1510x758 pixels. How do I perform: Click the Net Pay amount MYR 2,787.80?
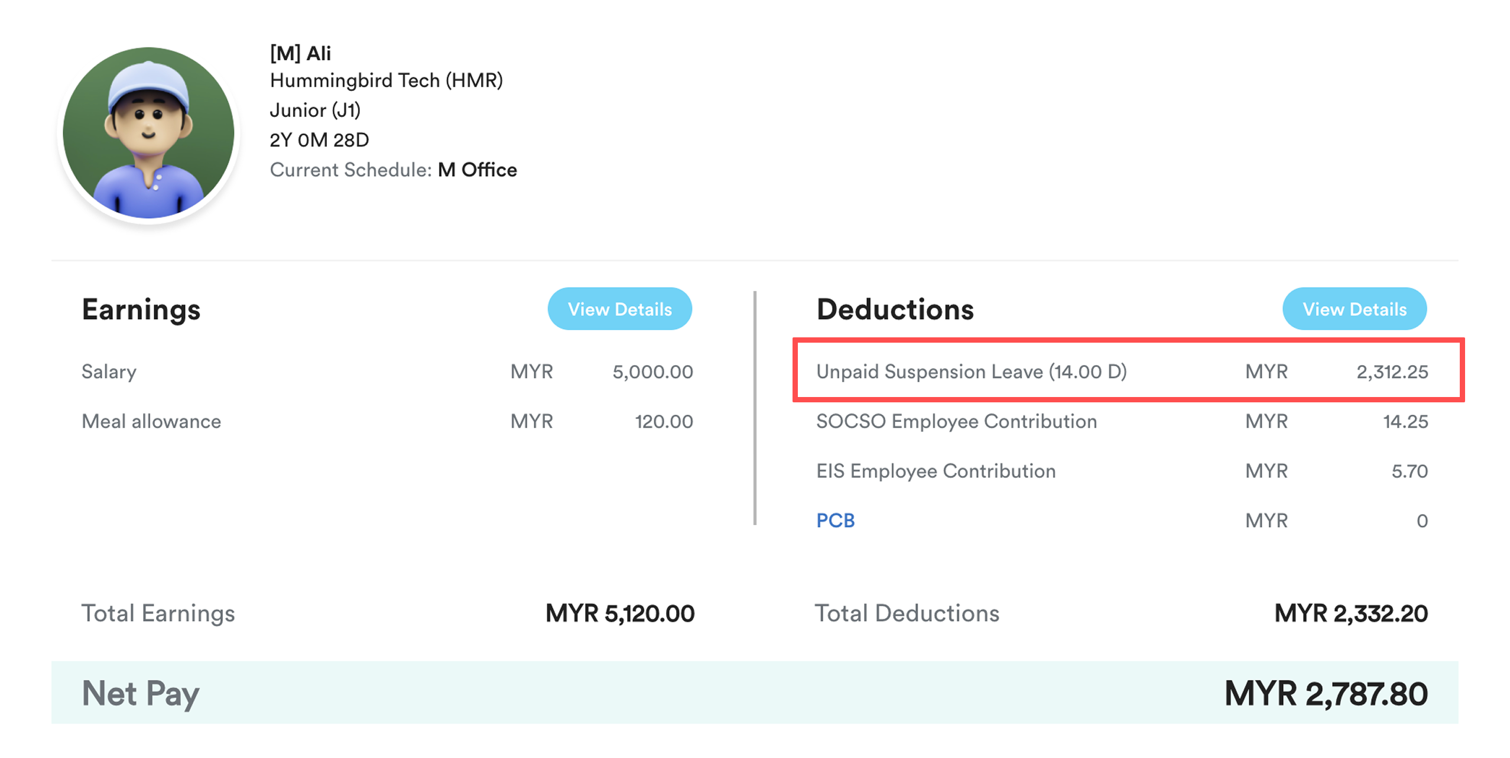(x=1325, y=694)
